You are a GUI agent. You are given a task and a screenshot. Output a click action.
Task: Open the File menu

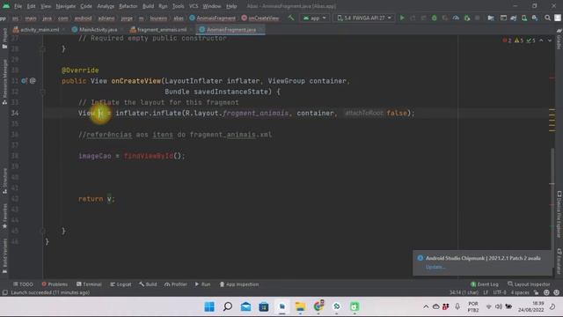click(x=18, y=6)
